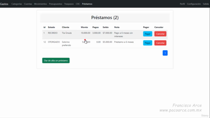Click the Monto column header
The width and height of the screenshot is (210, 118).
point(84,27)
